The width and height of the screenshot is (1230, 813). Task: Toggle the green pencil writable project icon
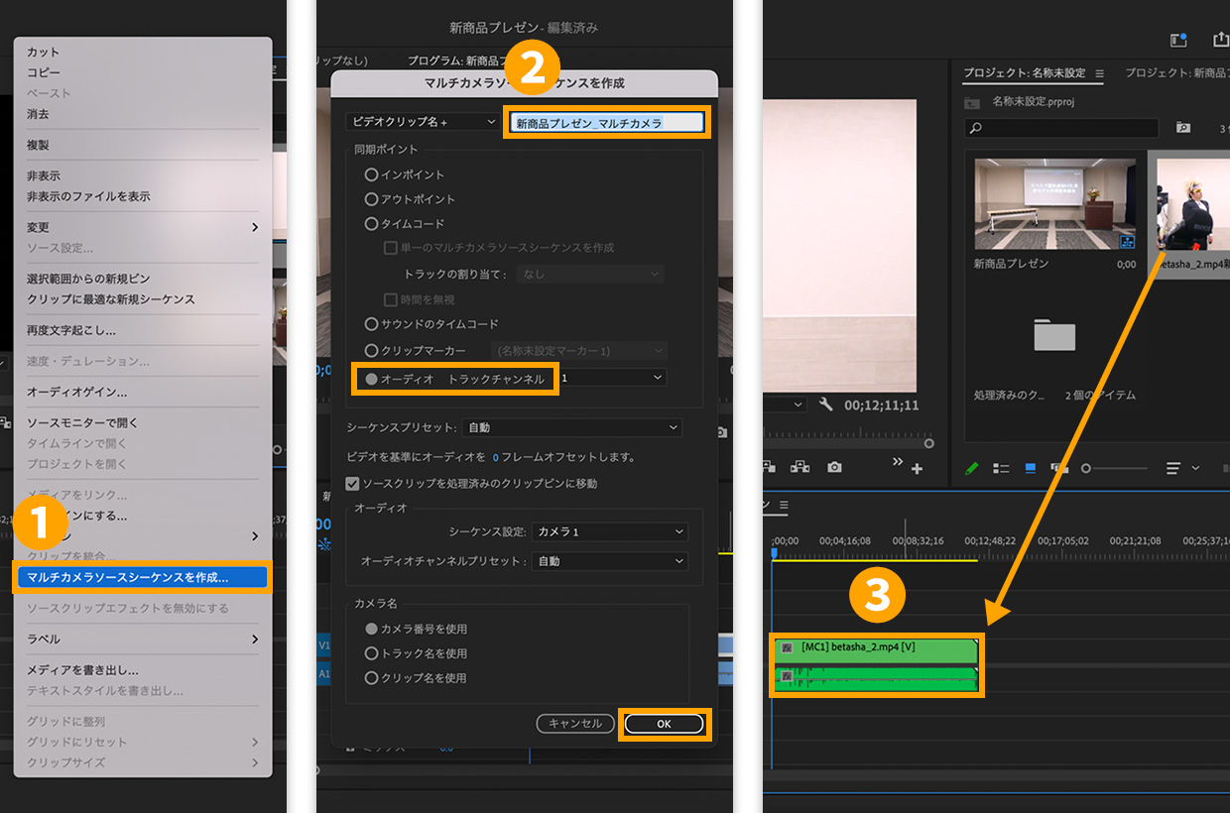coord(972,468)
